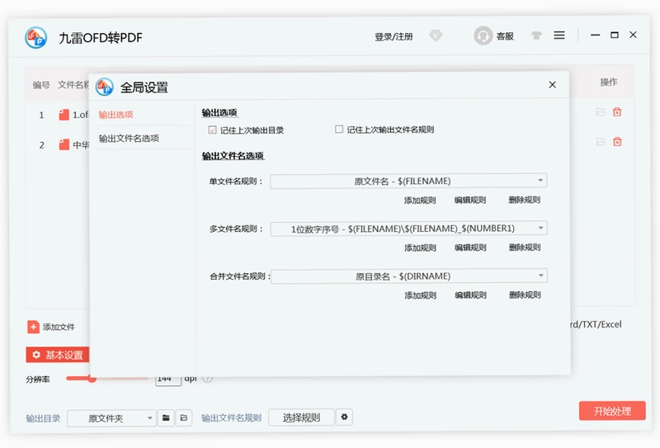Click the 输出目录 label

click(44, 418)
